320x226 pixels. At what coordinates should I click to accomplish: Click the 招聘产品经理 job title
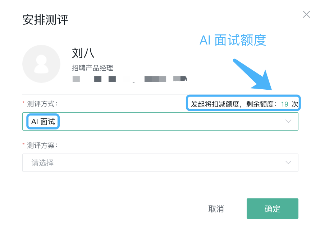(92, 68)
